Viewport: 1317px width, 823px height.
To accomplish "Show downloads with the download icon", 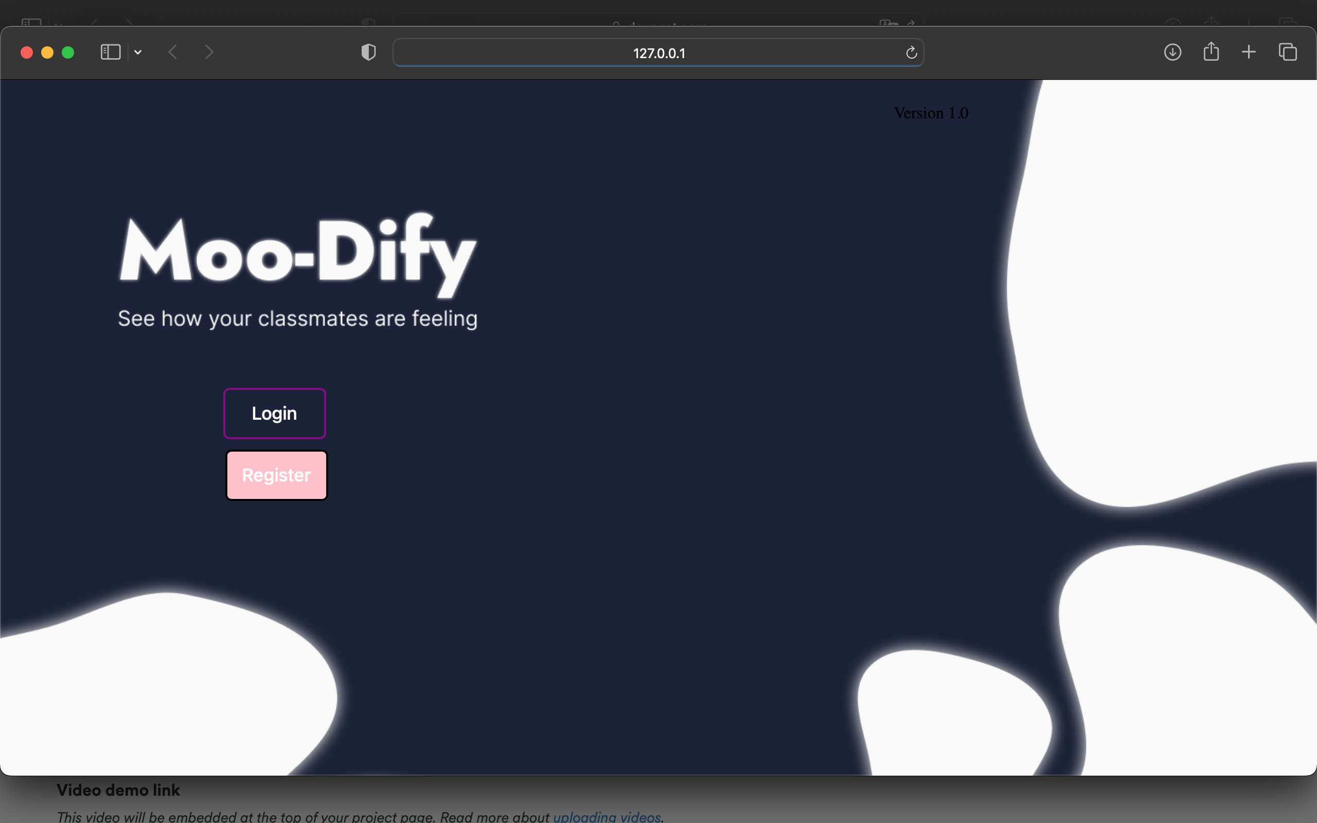I will [1172, 52].
